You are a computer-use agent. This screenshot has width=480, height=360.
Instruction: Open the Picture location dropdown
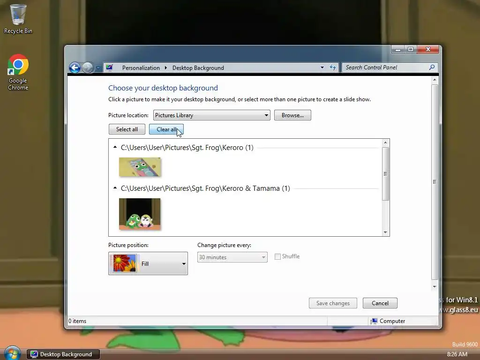(211, 115)
